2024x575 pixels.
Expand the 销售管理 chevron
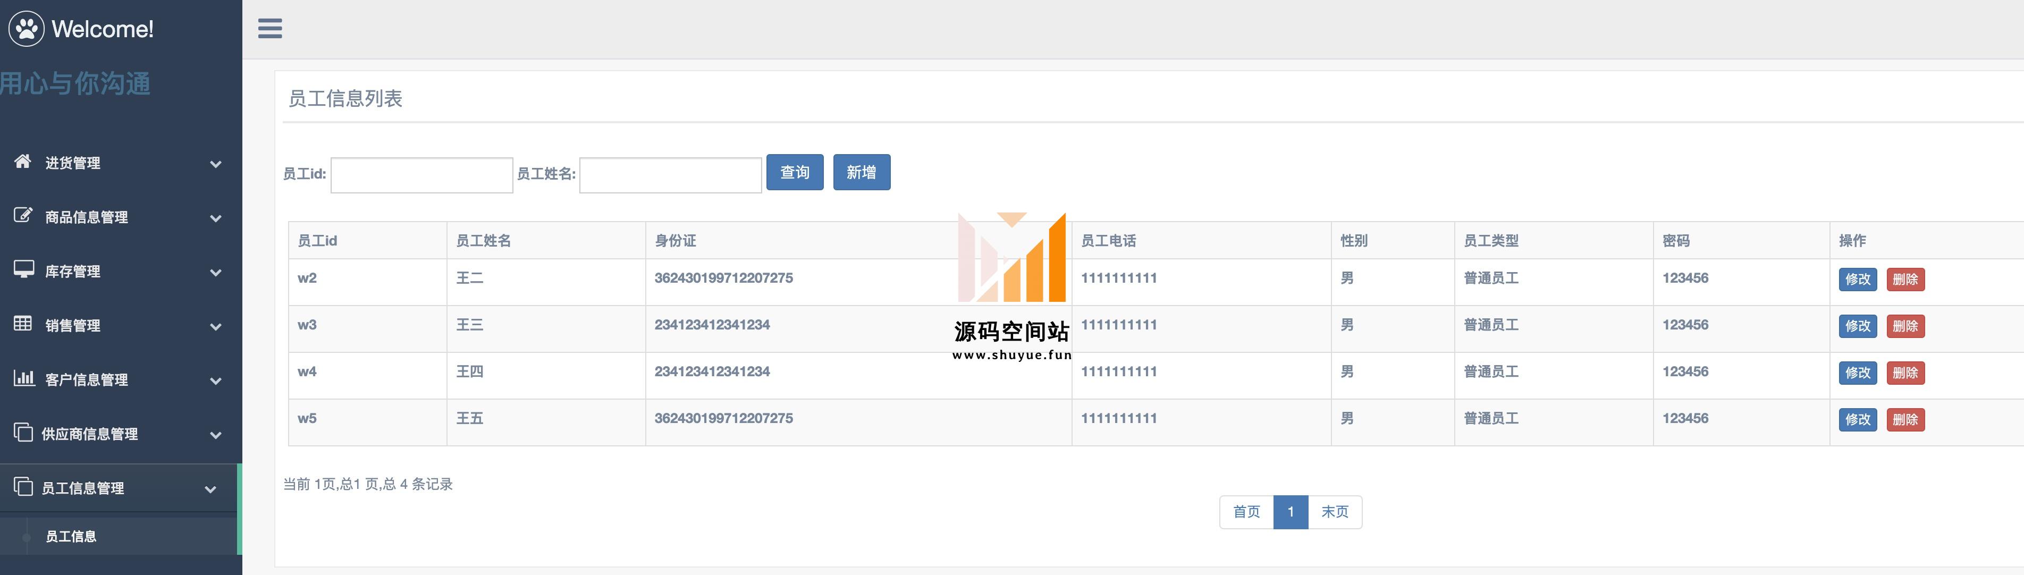[x=215, y=327]
